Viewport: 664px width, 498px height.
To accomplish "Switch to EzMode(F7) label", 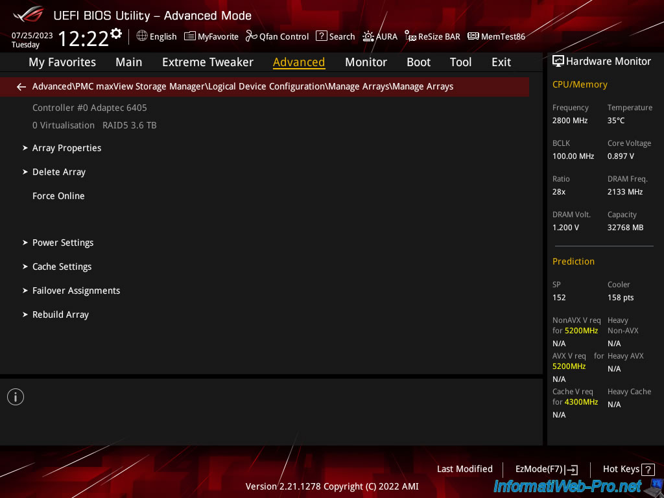I will (539, 469).
